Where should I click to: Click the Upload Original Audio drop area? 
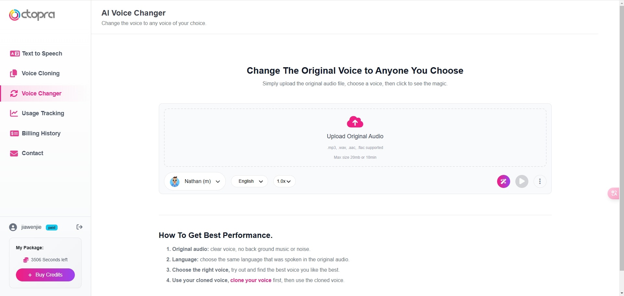pos(355,143)
